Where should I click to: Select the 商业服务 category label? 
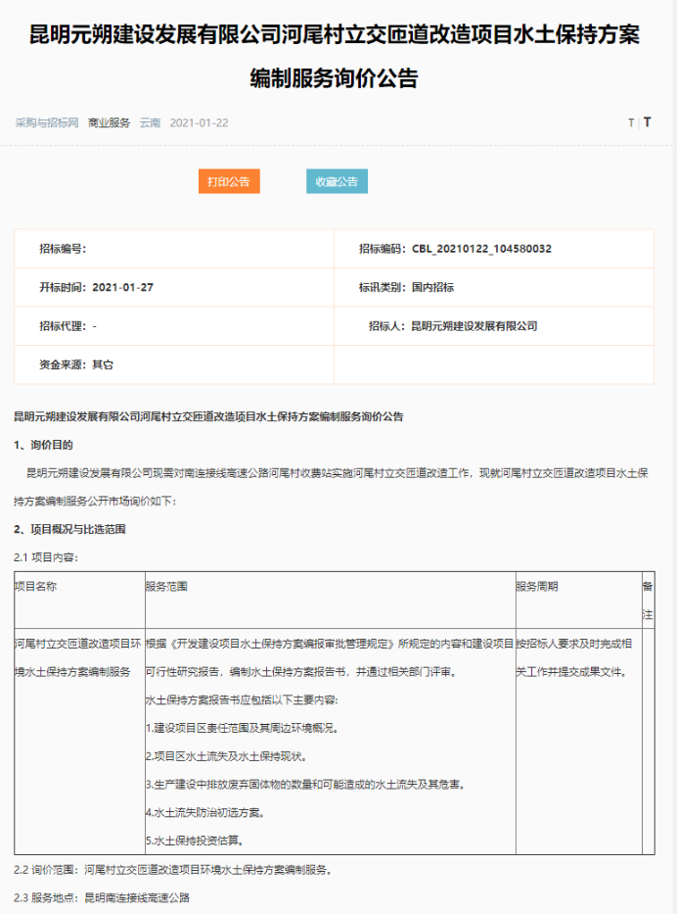click(x=109, y=123)
